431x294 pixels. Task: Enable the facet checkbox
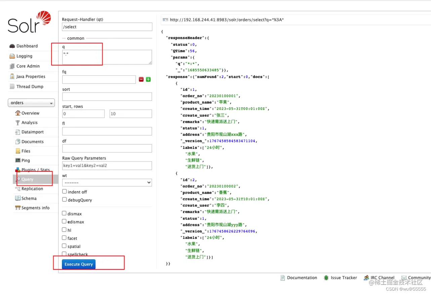64,238
